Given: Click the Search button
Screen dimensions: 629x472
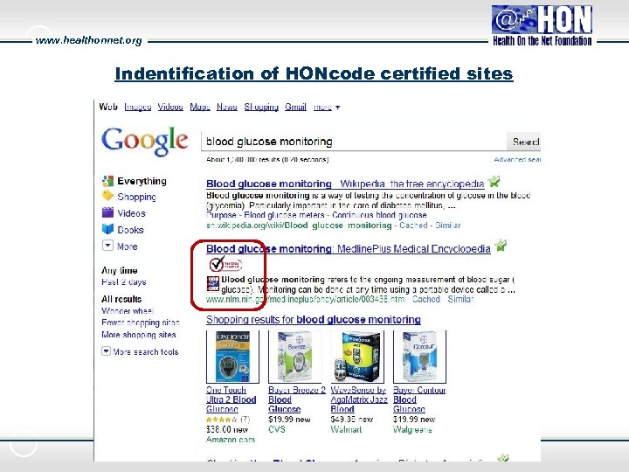Looking at the screenshot, I should (x=524, y=142).
